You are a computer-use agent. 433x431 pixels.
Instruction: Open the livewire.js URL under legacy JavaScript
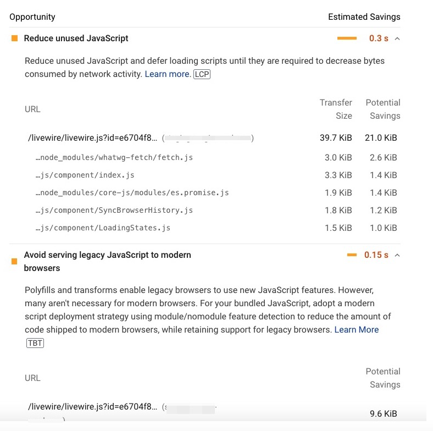point(92,407)
